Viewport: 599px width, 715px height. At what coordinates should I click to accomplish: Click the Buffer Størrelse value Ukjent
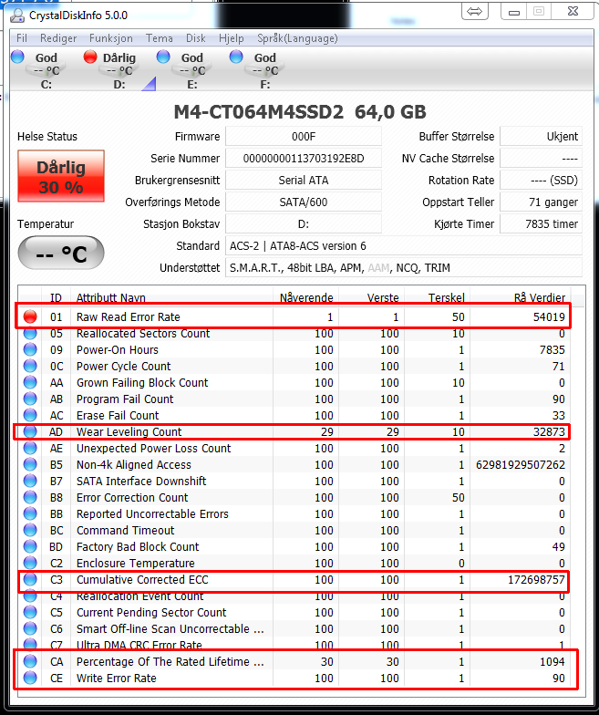point(542,137)
